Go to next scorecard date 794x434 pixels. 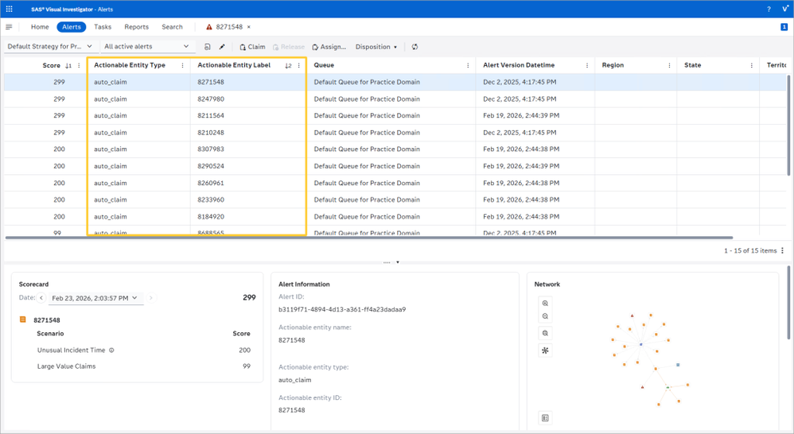(x=150, y=298)
